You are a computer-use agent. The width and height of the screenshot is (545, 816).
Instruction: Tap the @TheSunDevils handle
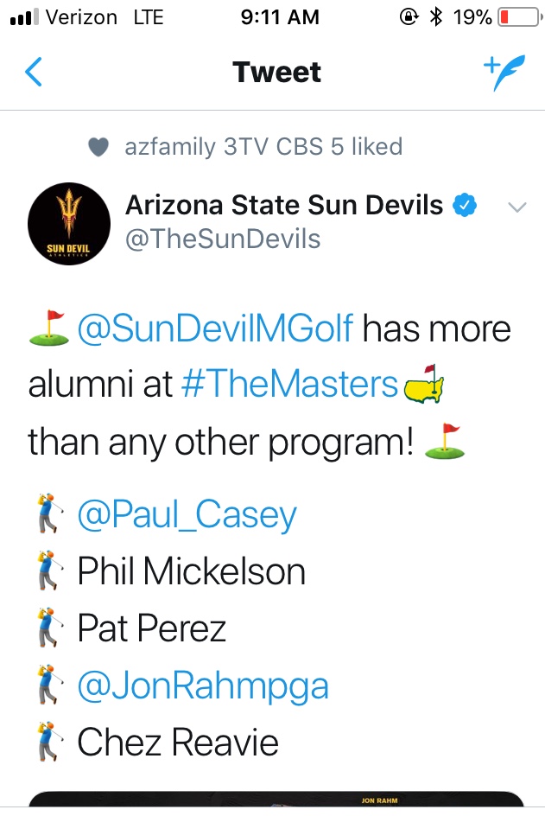pos(223,239)
